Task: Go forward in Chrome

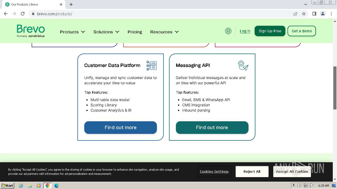Action: click(14, 14)
